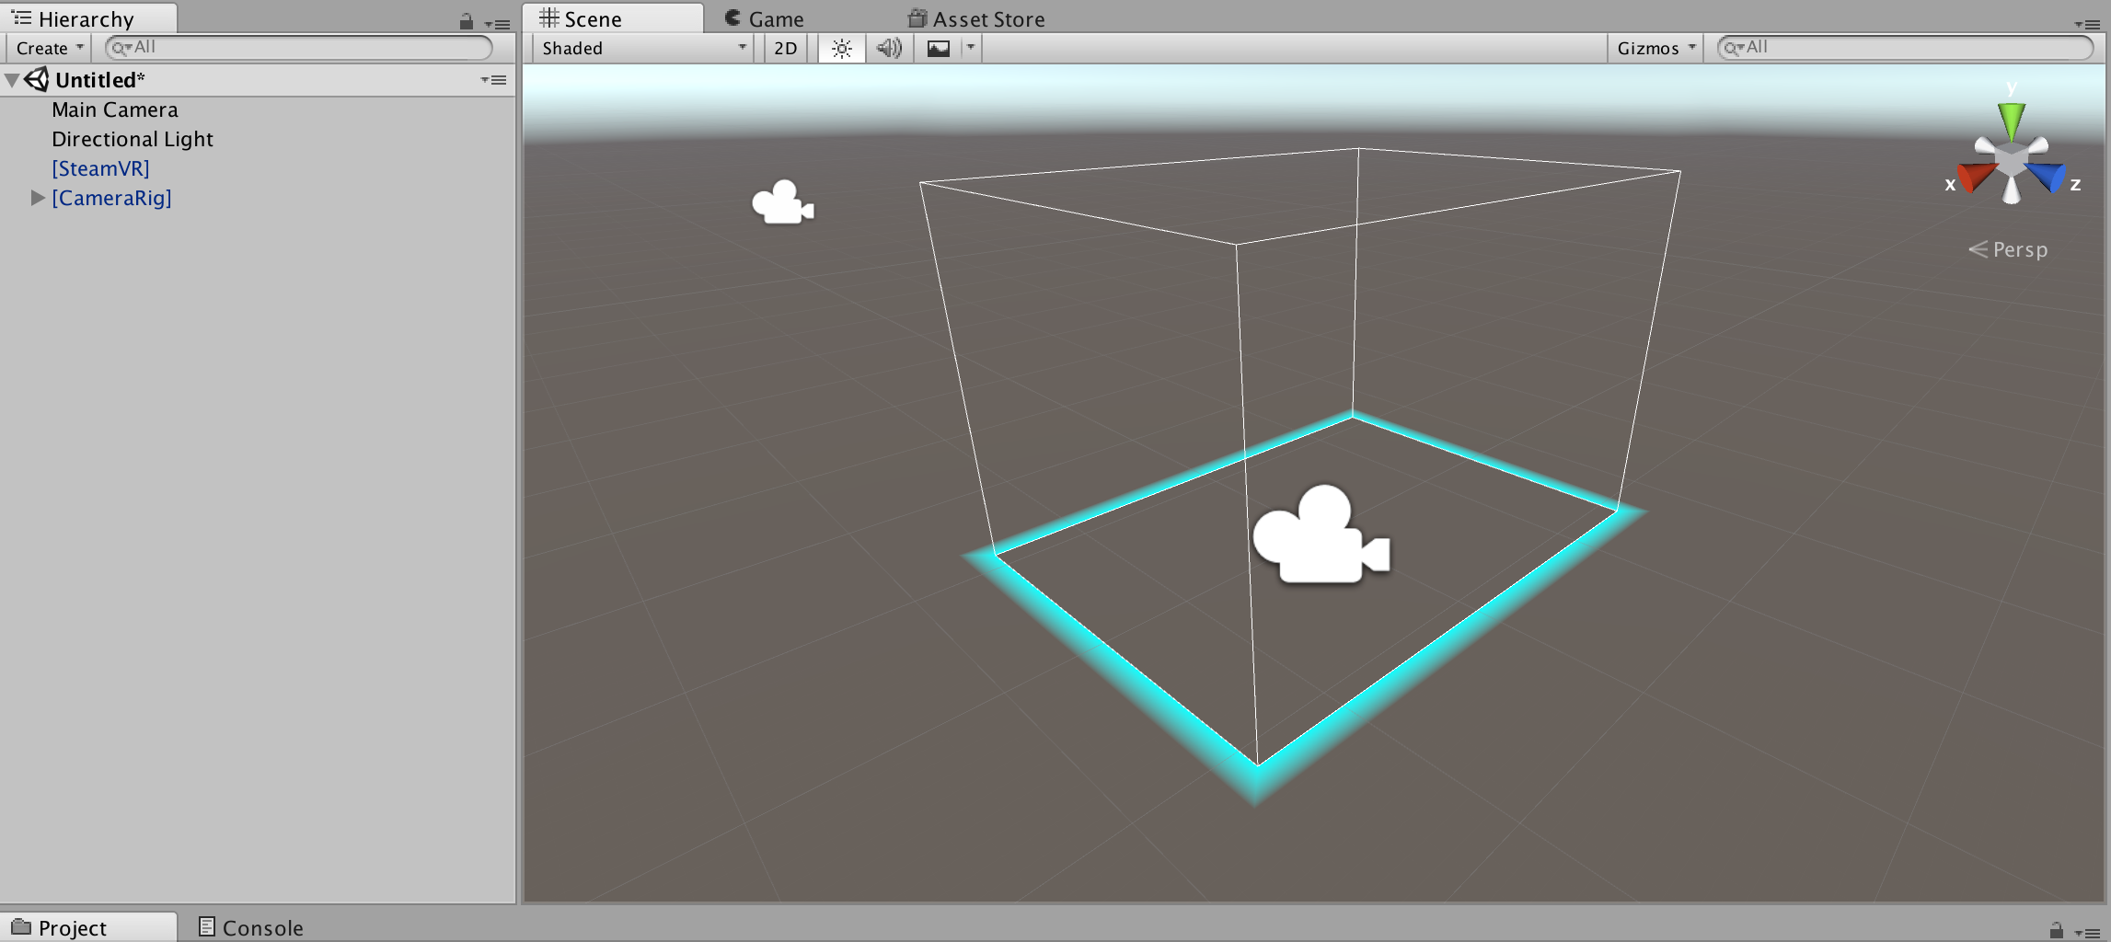2111x942 pixels.
Task: Open Untitled scene options menu
Action: [x=494, y=80]
